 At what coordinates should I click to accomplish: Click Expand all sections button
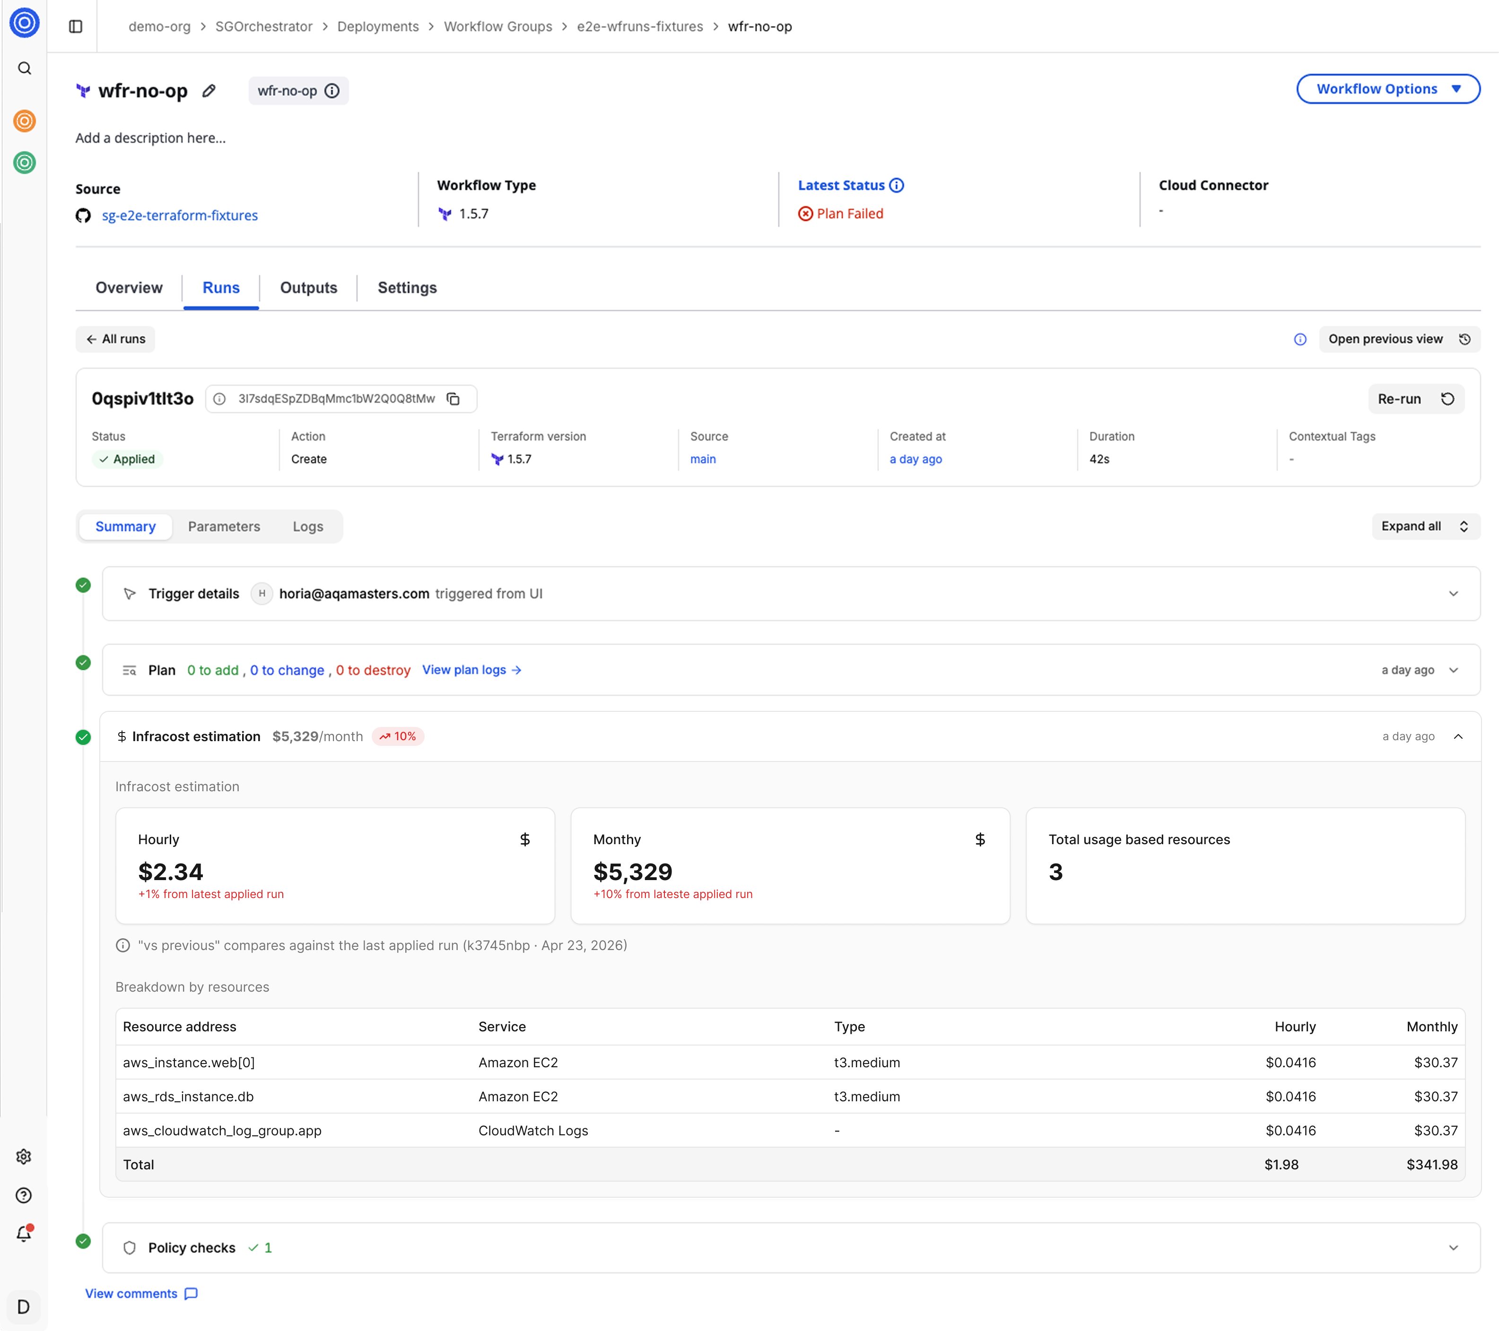pyautogui.click(x=1426, y=526)
